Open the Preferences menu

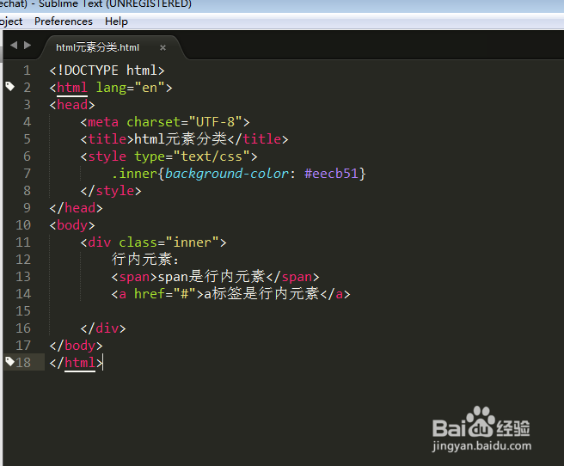64,21
